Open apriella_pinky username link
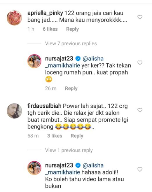This screenshot has height=192, width=152. pos(45,13)
